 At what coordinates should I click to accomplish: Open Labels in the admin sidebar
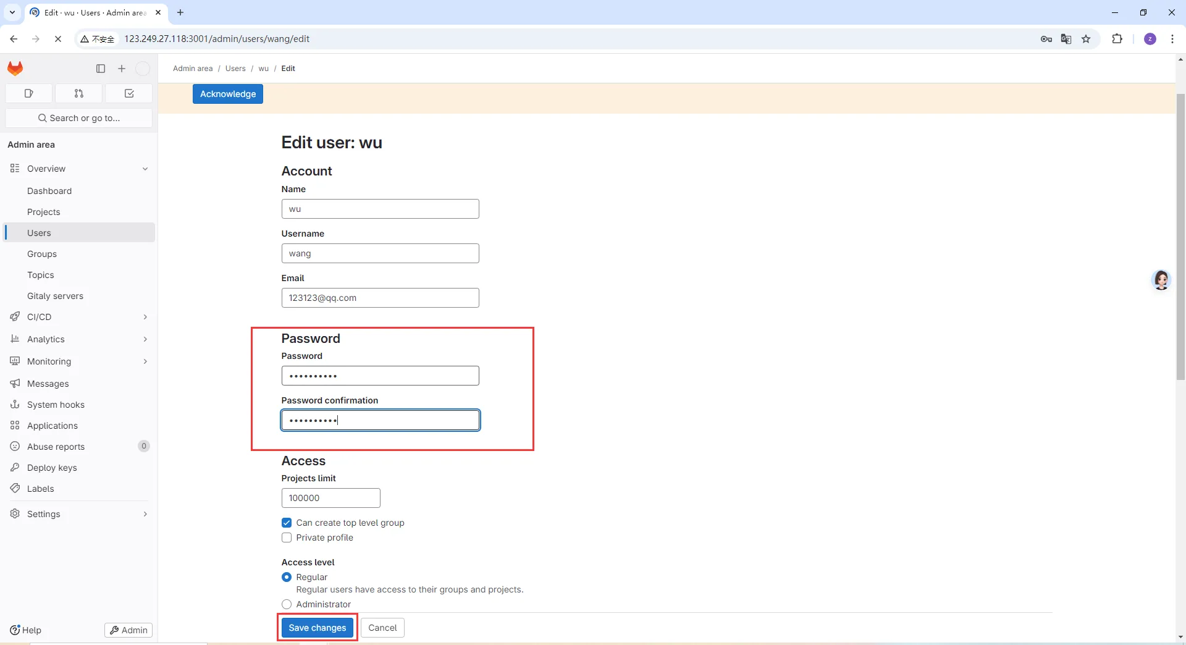(x=78, y=489)
